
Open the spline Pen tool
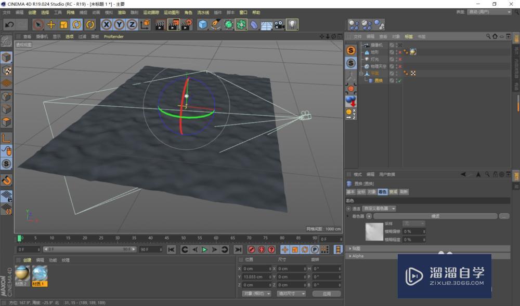click(216, 24)
